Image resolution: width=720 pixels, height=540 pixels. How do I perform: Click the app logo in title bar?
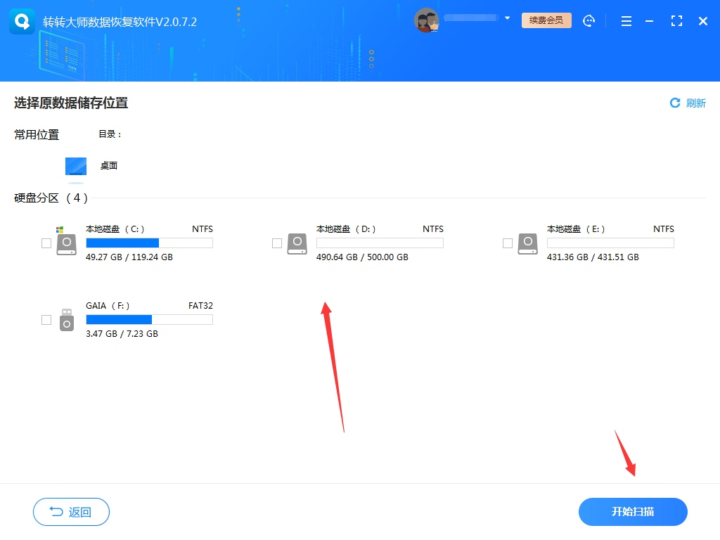click(22, 21)
